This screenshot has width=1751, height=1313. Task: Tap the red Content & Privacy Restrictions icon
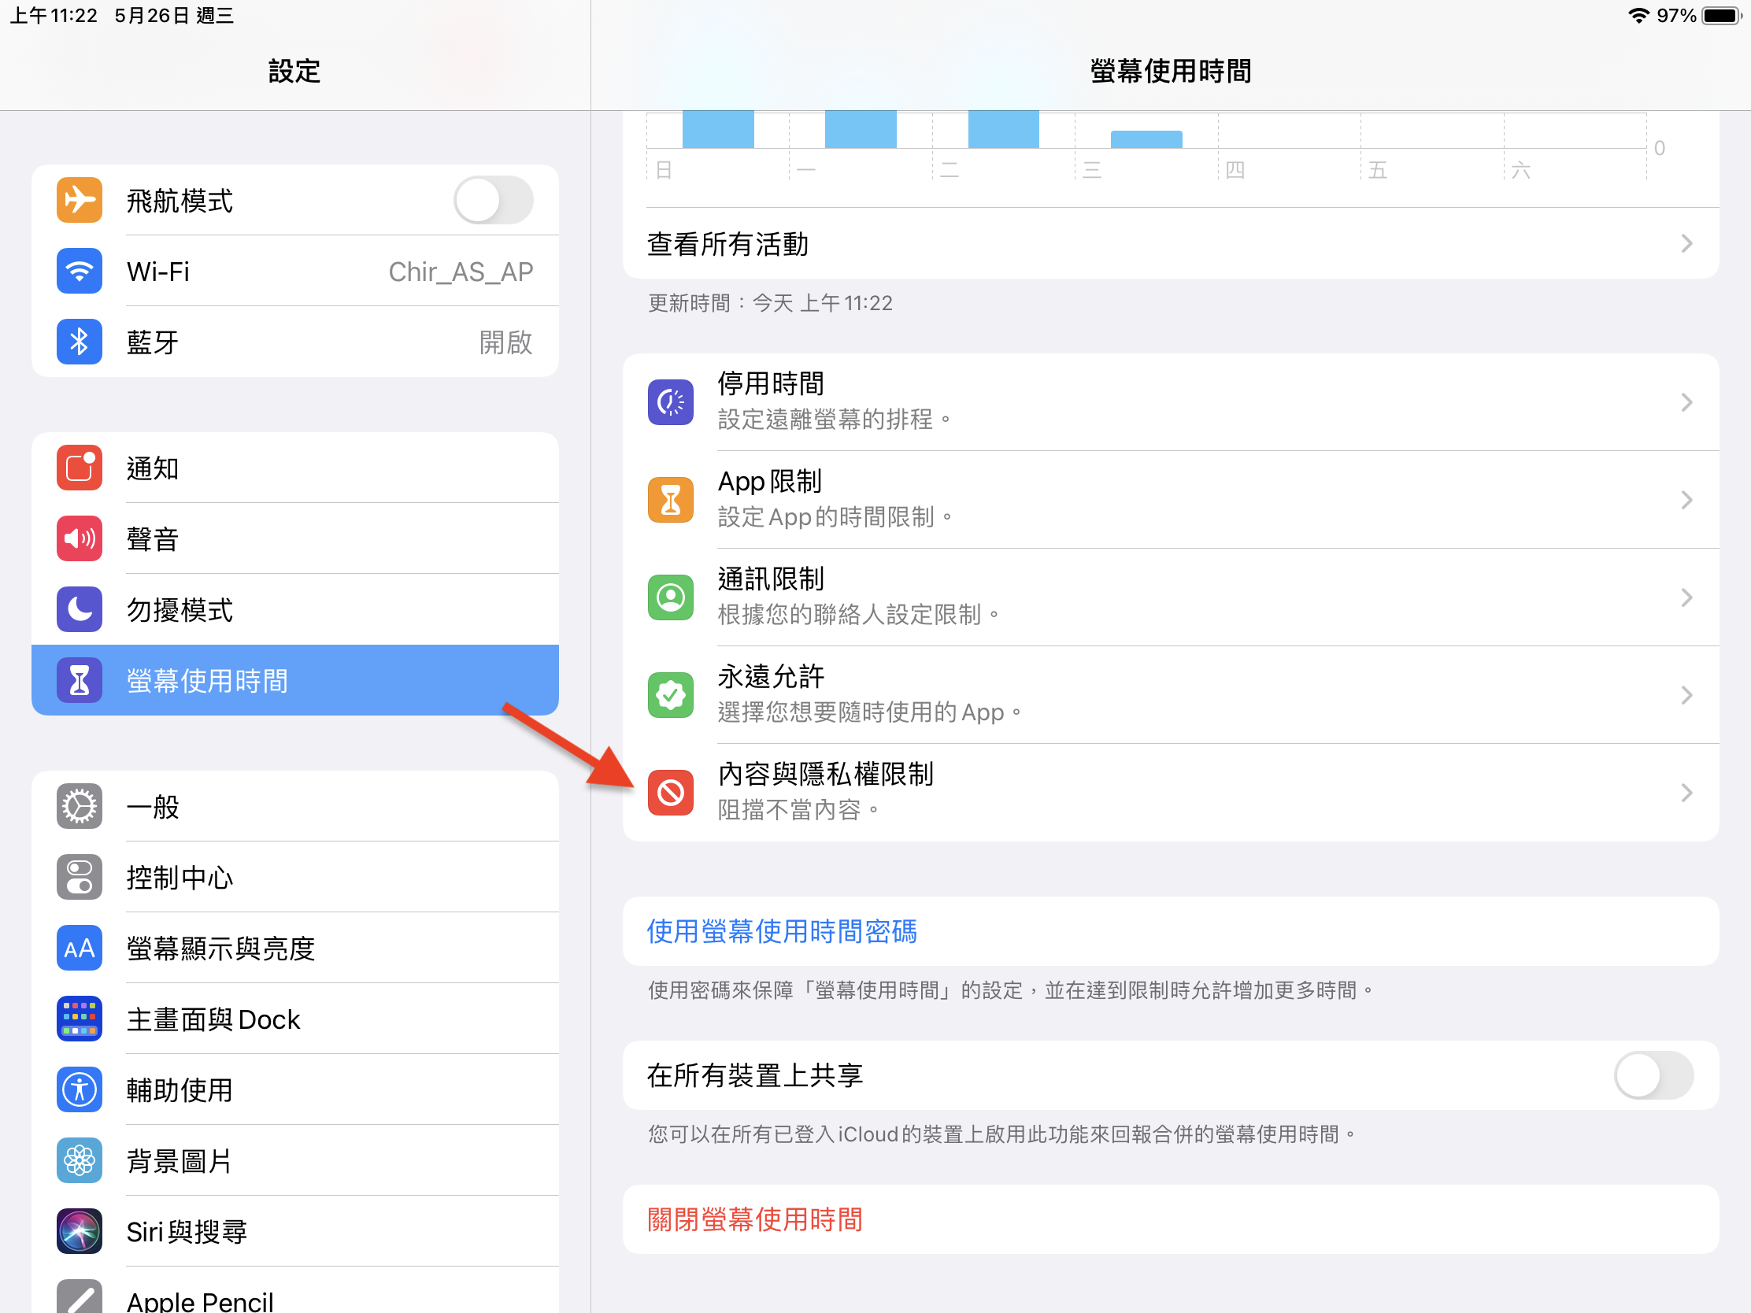(671, 792)
